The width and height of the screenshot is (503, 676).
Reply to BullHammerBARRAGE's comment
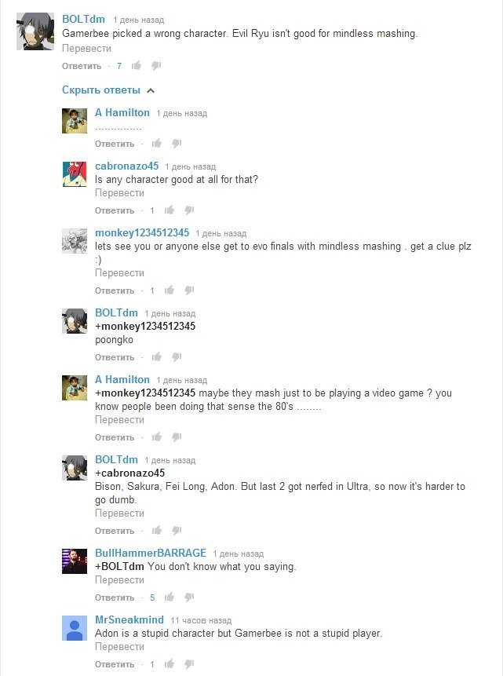[x=115, y=597]
